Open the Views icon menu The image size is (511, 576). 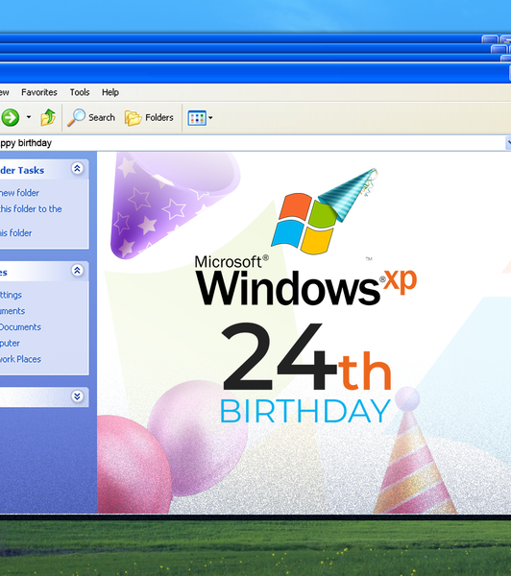(197, 118)
